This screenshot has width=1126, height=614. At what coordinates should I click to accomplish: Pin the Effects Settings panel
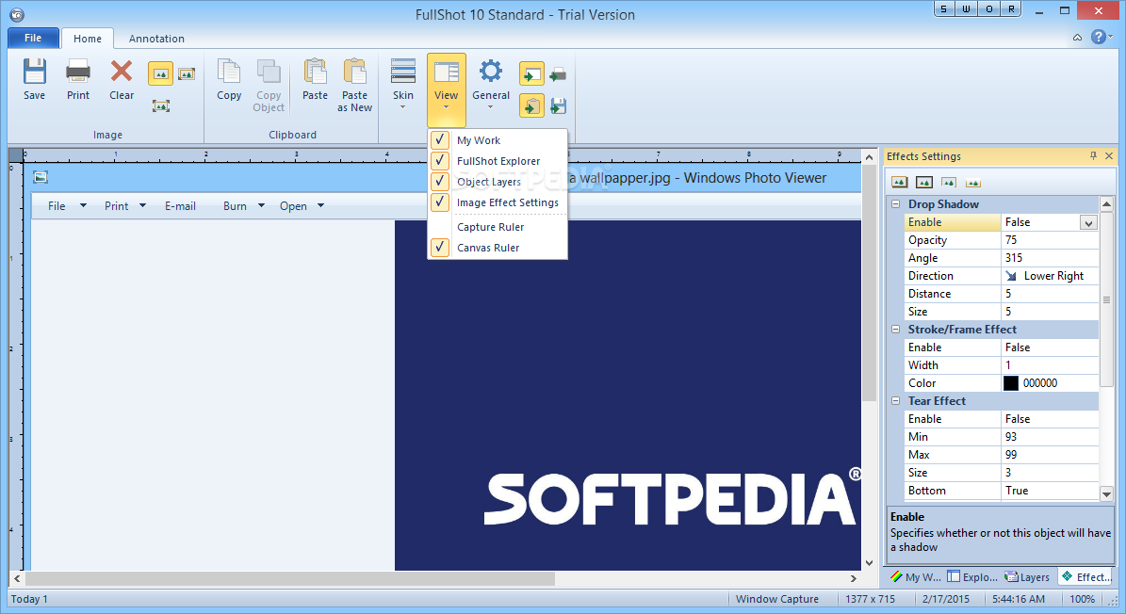1093,155
